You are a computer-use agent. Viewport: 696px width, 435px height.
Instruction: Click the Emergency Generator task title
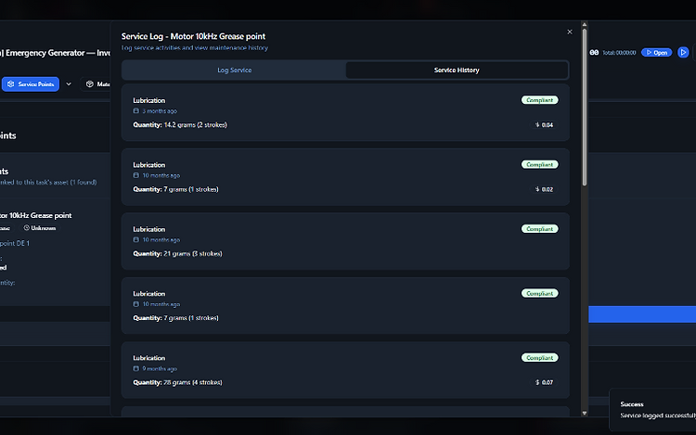pyautogui.click(x=55, y=53)
